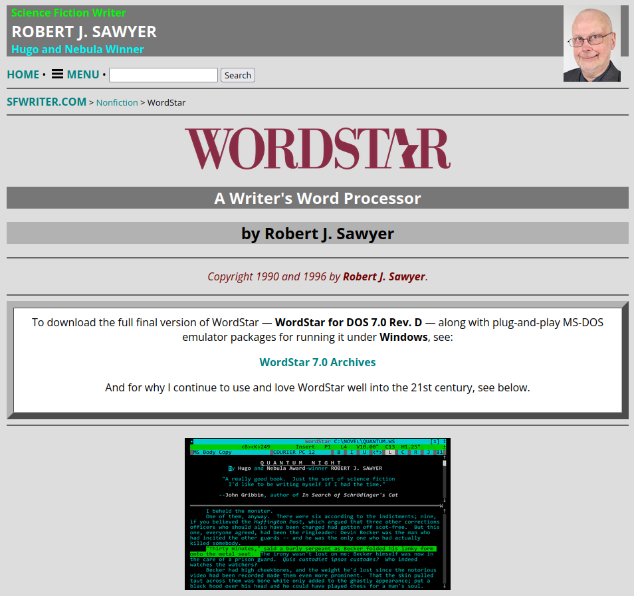This screenshot has width=634, height=596.
Task: Navigate to the Nonfiction breadcrumb
Action: pyautogui.click(x=117, y=103)
